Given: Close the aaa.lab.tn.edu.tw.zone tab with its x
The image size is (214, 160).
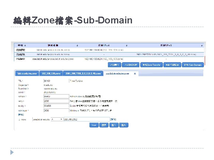Looking at the screenshot, I should tap(135, 73).
